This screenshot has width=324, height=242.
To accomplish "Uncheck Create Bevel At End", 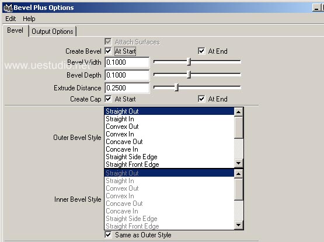I will point(201,51).
